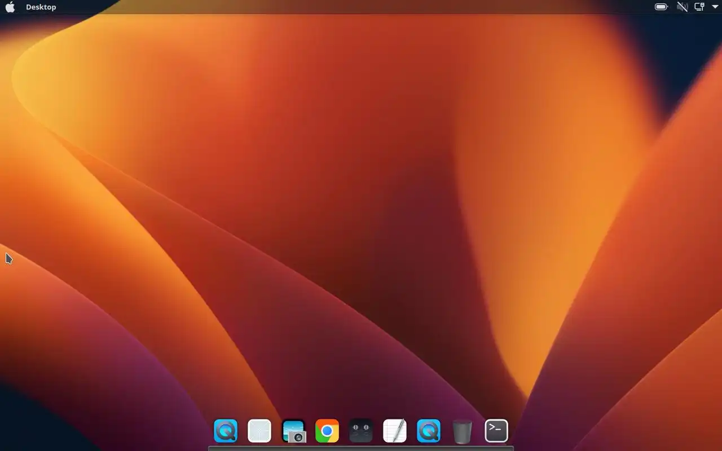Open the wired network connection icon
Screen dimensions: 722x451
[x=699, y=7]
